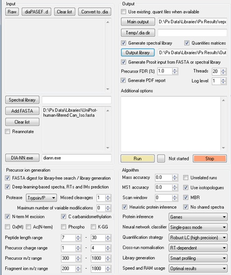Adjust Scan window stepper
This screenshot has height=275, width=231.
[x=175, y=198]
